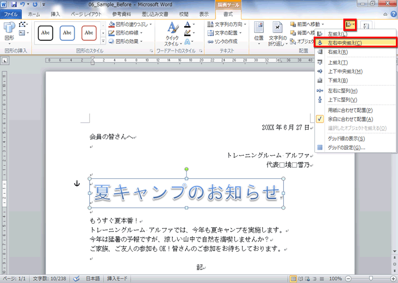The image size is (398, 283).
Task: Click the Word help question mark icon
Action: (x=393, y=14)
